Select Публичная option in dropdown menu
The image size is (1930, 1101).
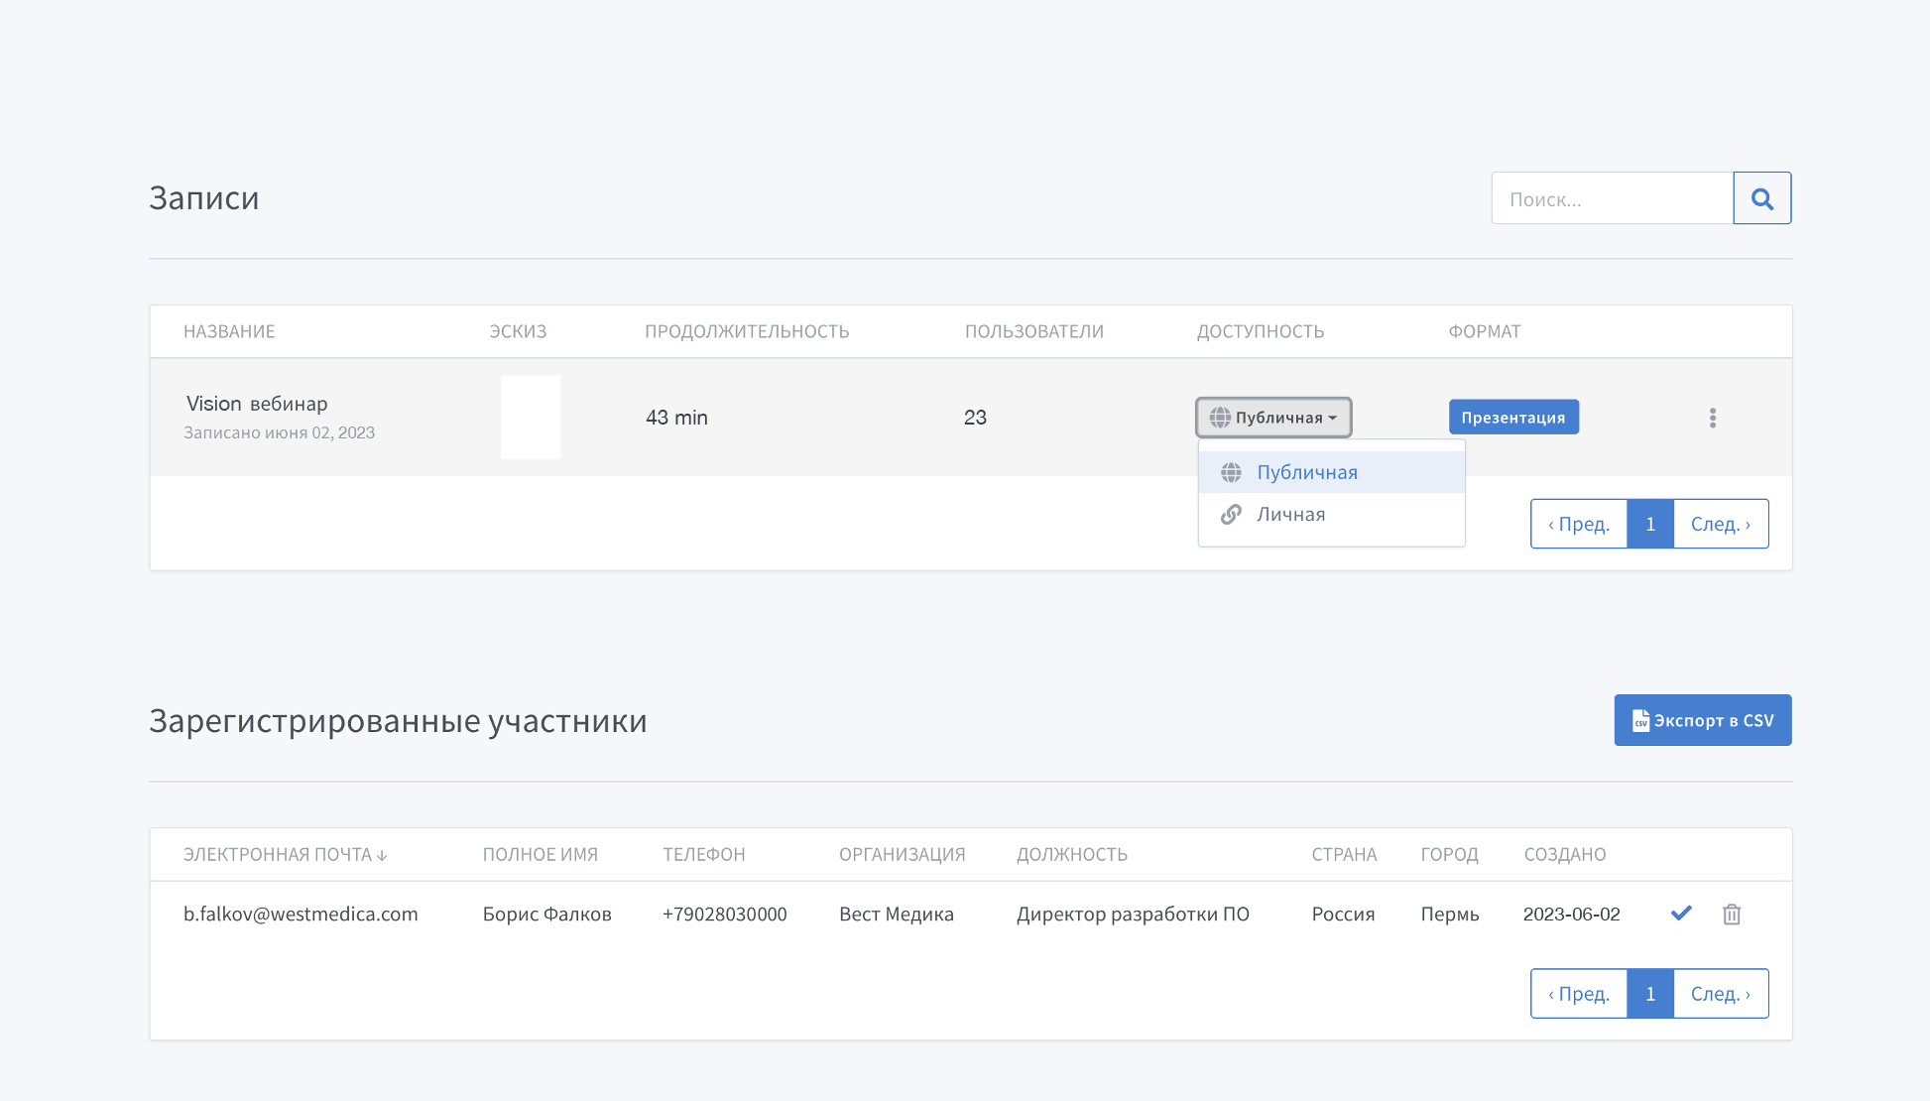point(1331,472)
